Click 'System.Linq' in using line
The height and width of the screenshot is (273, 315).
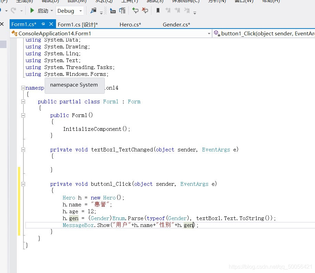pos(61,54)
